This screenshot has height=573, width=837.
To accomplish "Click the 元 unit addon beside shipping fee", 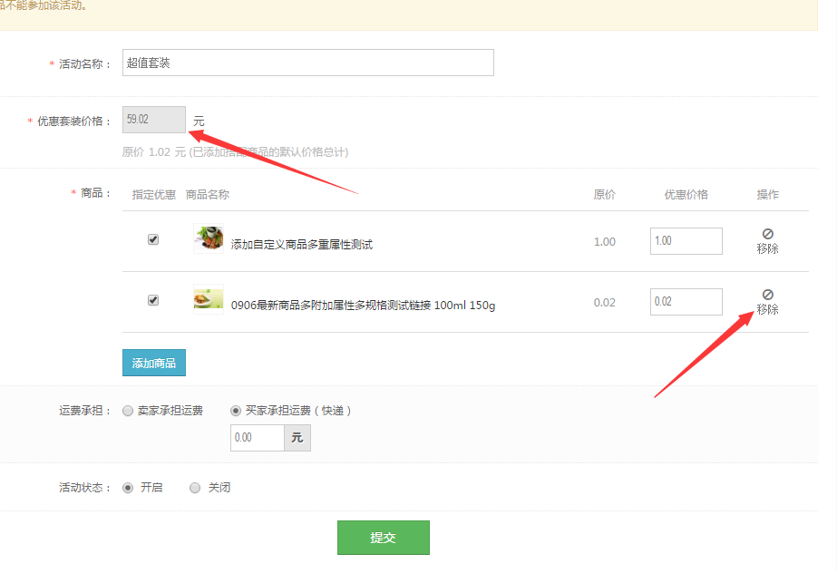I will (297, 438).
